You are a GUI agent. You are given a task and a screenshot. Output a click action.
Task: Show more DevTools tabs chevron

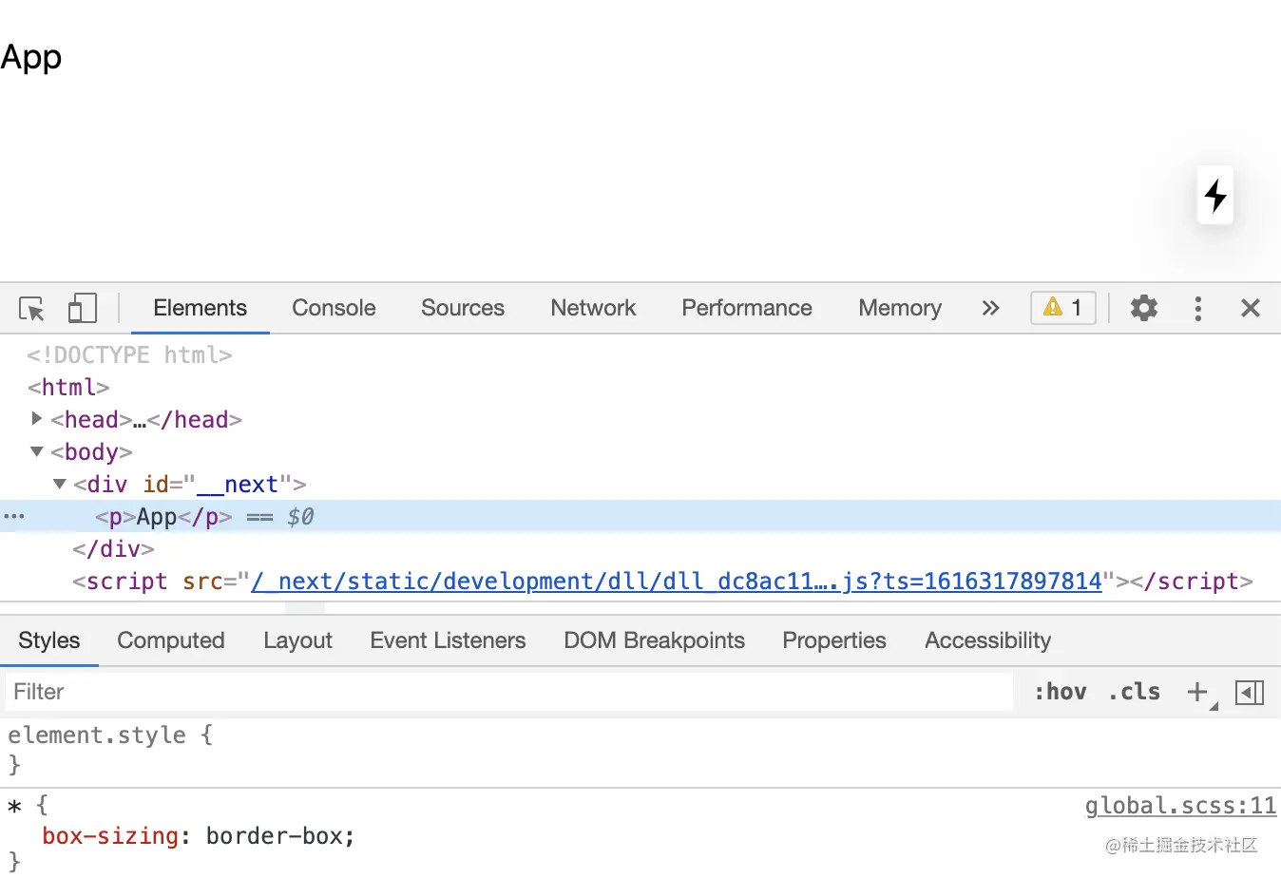[990, 308]
